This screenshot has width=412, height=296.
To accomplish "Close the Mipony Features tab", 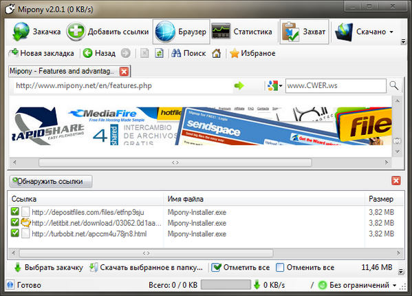I will coord(124,72).
